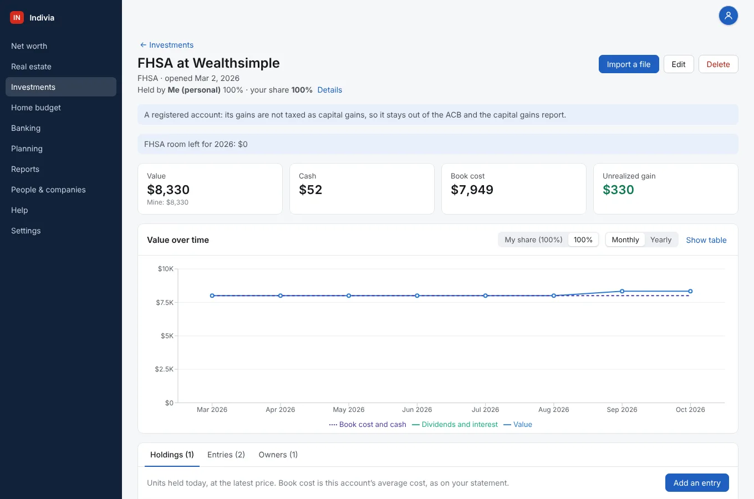The height and width of the screenshot is (499, 754).
Task: Click the Indivia red logo icon
Action: click(17, 18)
